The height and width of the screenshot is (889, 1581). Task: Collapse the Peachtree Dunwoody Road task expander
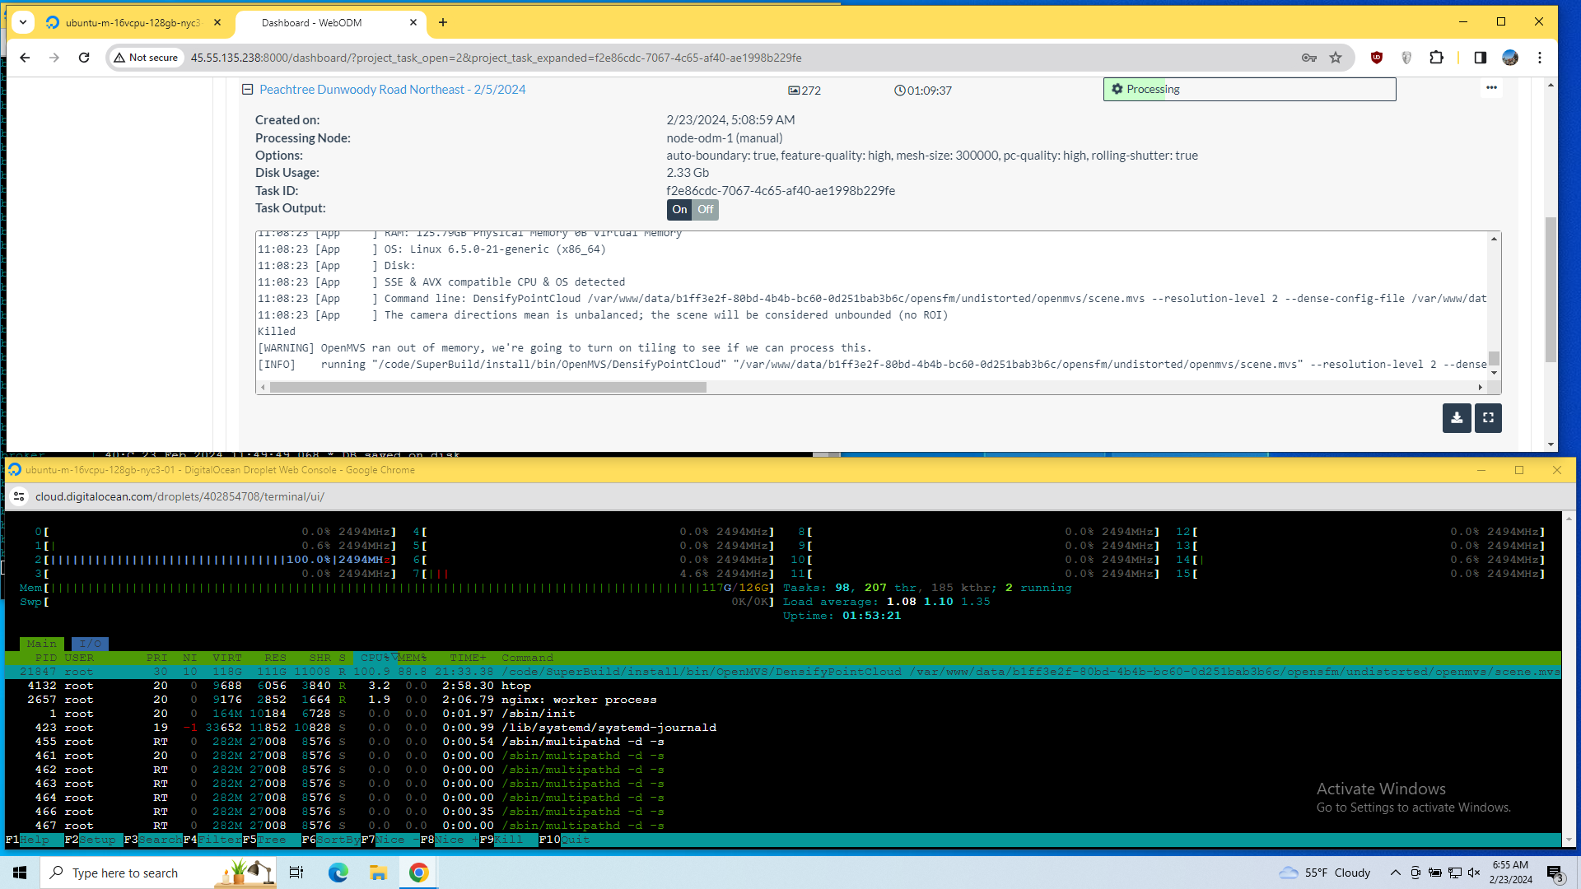(x=247, y=89)
